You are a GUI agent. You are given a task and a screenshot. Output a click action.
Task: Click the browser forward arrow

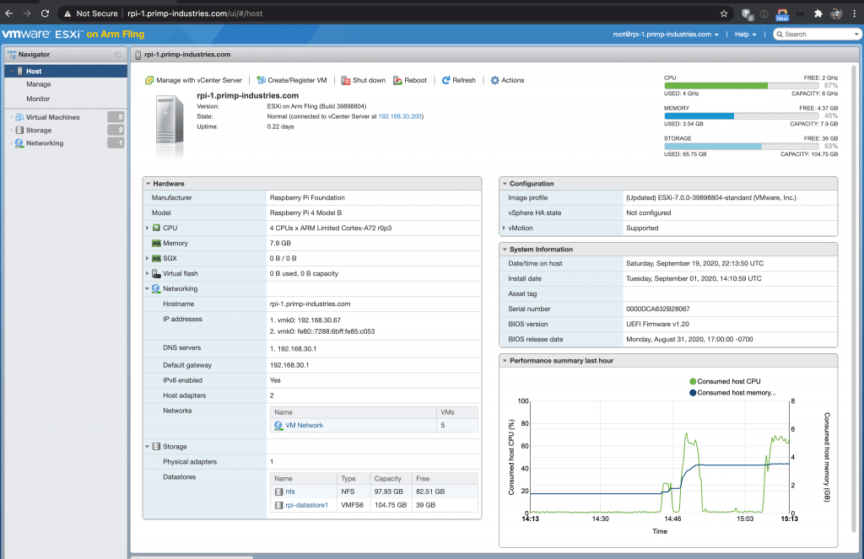27,13
